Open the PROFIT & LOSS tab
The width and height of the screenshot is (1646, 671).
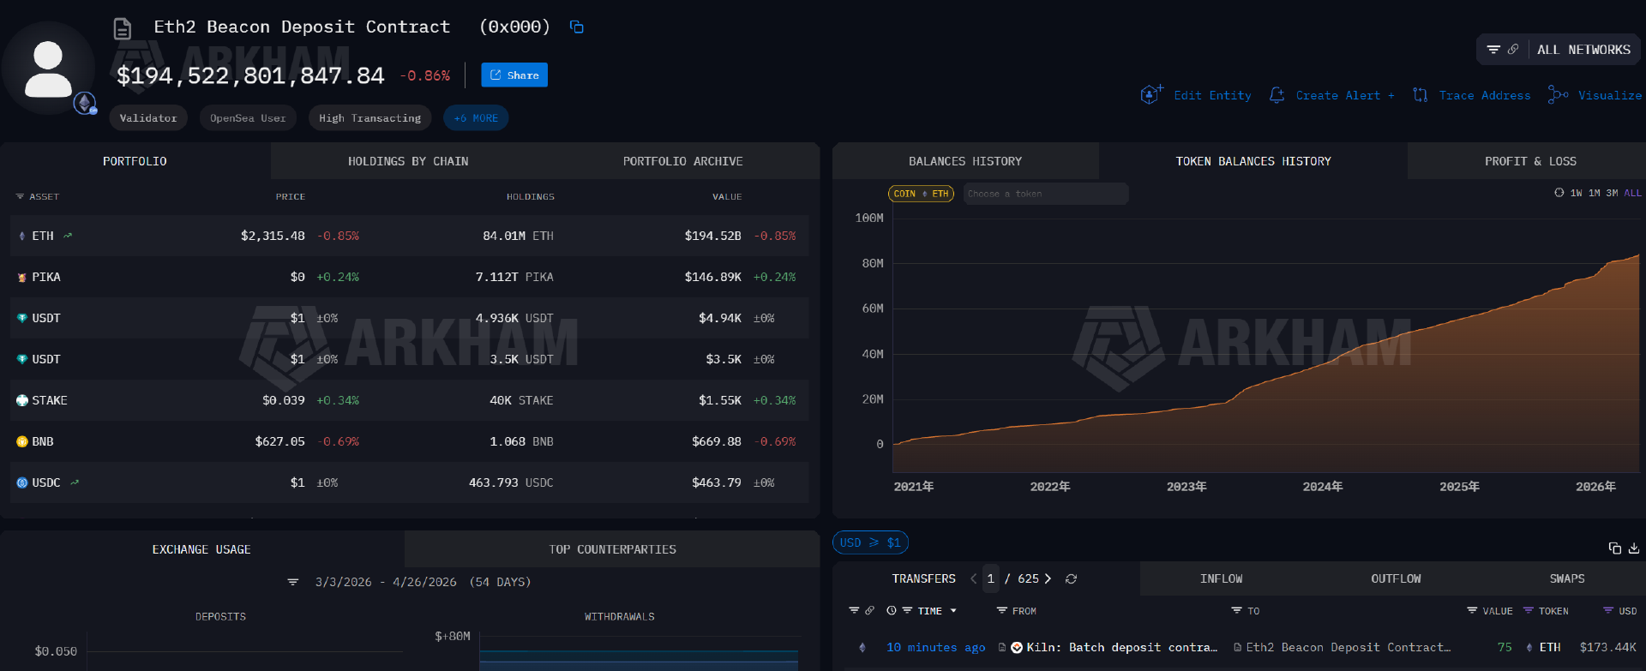tap(1530, 161)
